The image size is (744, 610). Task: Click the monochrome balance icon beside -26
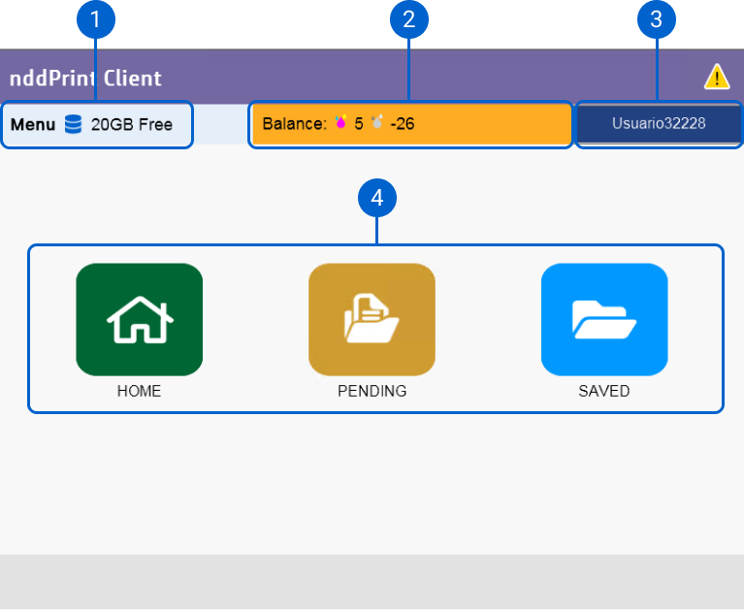377,124
